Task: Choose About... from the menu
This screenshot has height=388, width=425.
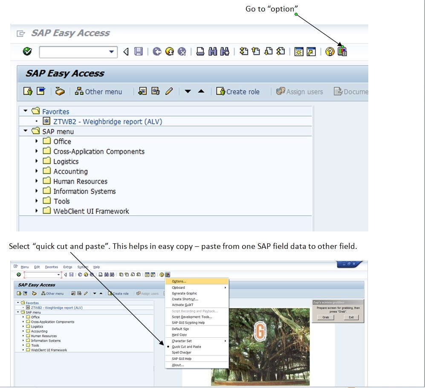Action: click(x=197, y=365)
